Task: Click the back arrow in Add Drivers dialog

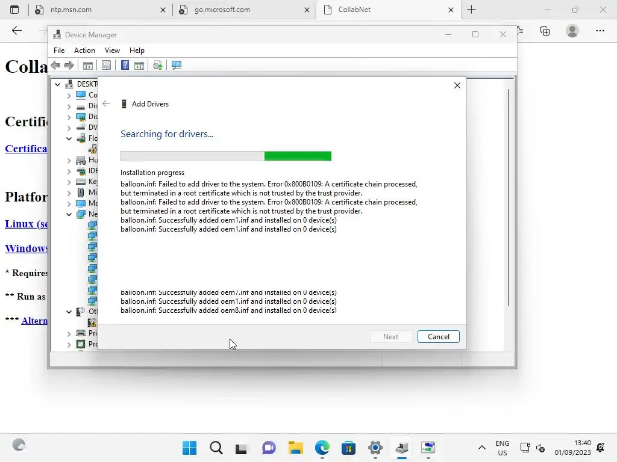Action: tap(106, 103)
